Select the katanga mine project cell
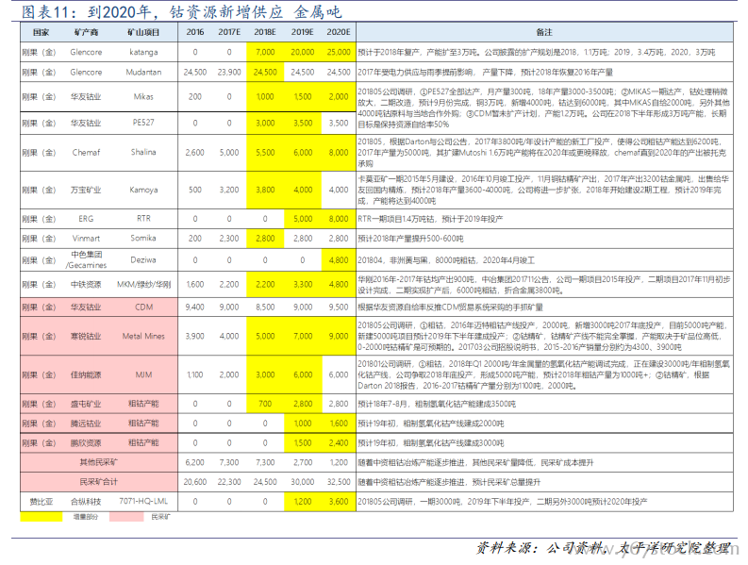 [143, 52]
